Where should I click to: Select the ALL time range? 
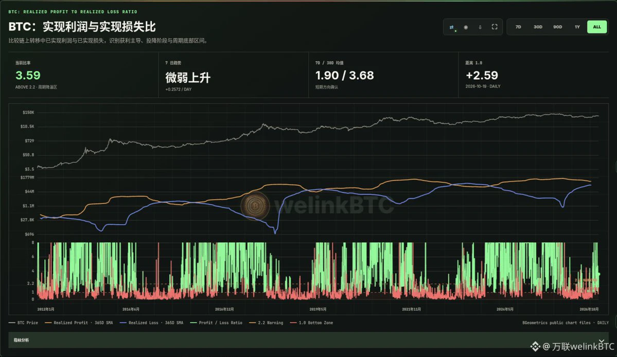coord(597,27)
